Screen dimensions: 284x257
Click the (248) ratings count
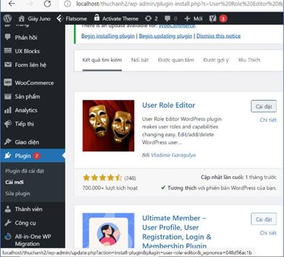pos(130,178)
